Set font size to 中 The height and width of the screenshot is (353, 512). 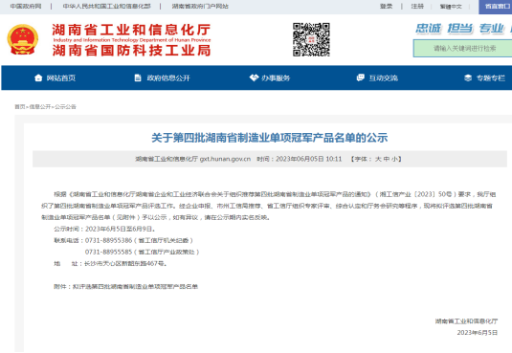click(x=387, y=159)
